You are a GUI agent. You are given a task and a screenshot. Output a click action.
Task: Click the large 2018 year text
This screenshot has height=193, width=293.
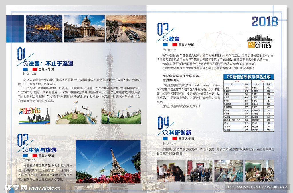click(x=265, y=21)
